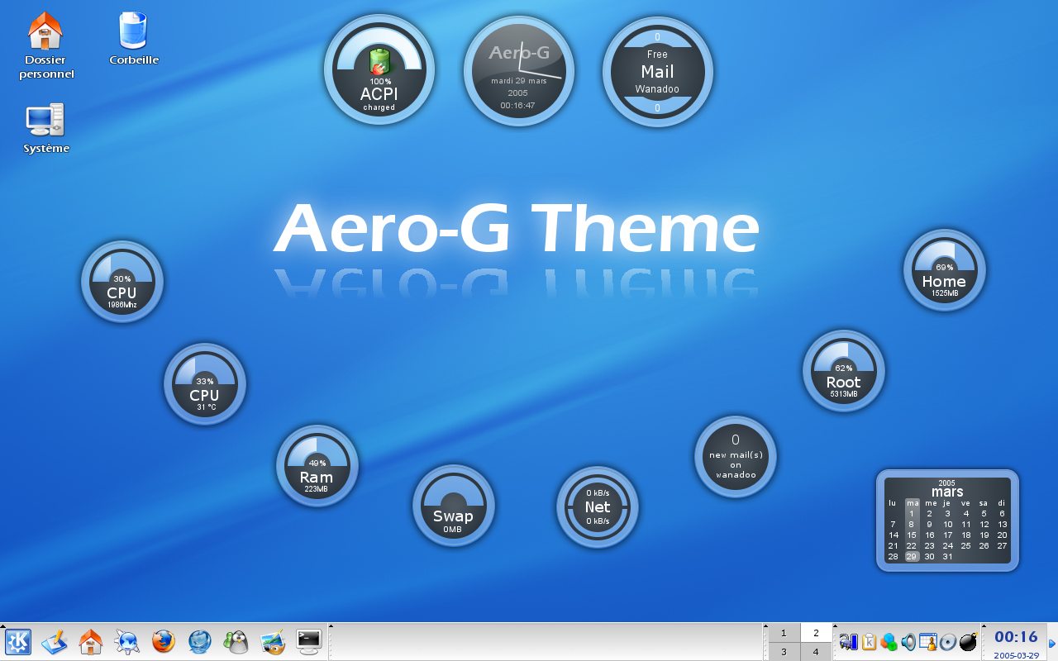The height and width of the screenshot is (661, 1058).
Task: Launch the penguin messenger icon
Action: point(236,642)
